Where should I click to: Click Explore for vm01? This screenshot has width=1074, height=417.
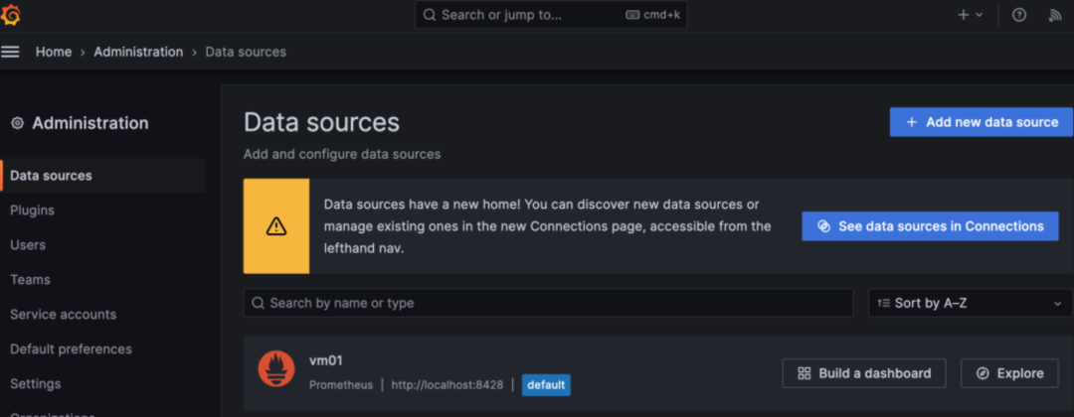click(1009, 373)
